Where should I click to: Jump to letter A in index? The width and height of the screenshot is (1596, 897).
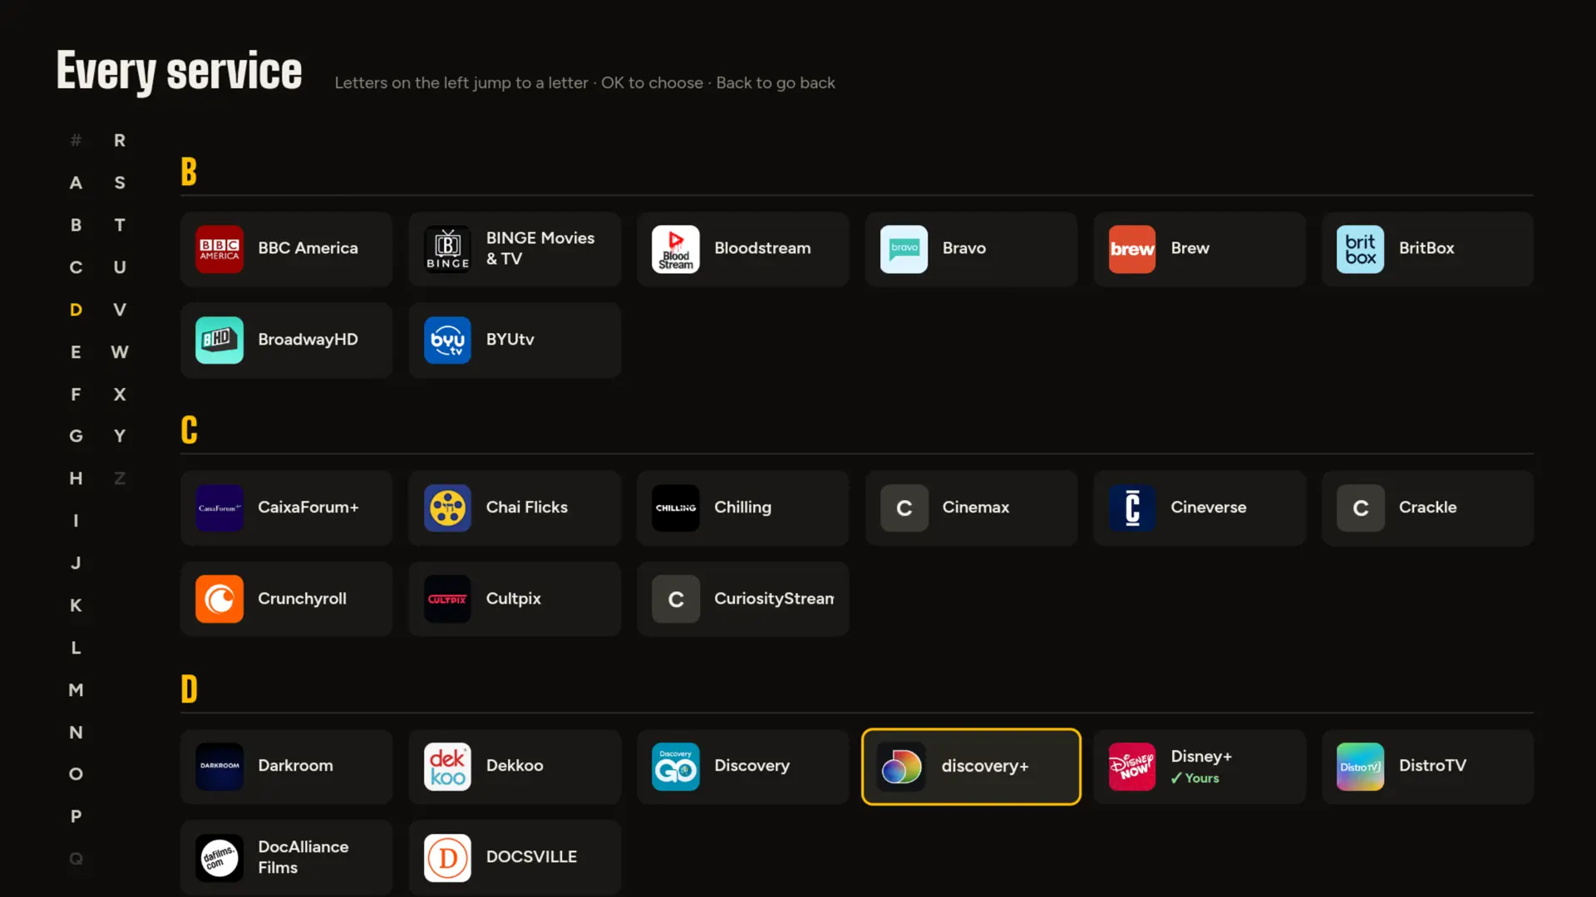[76, 183]
